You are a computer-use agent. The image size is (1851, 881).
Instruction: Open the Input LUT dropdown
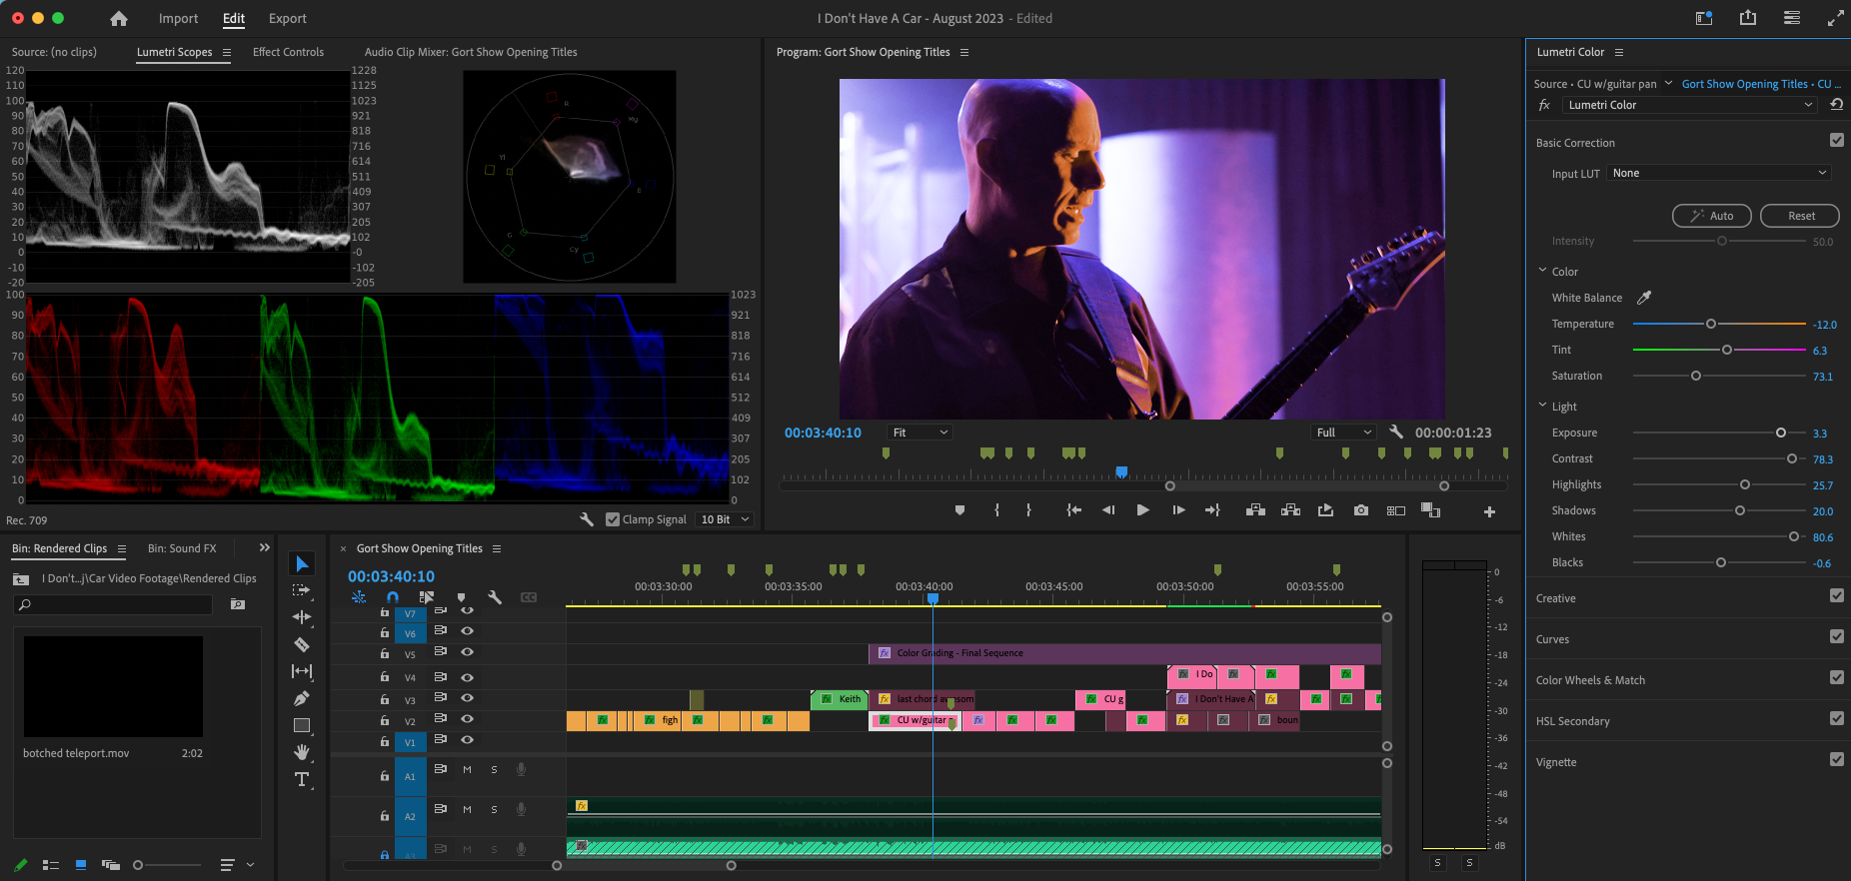[1719, 173]
